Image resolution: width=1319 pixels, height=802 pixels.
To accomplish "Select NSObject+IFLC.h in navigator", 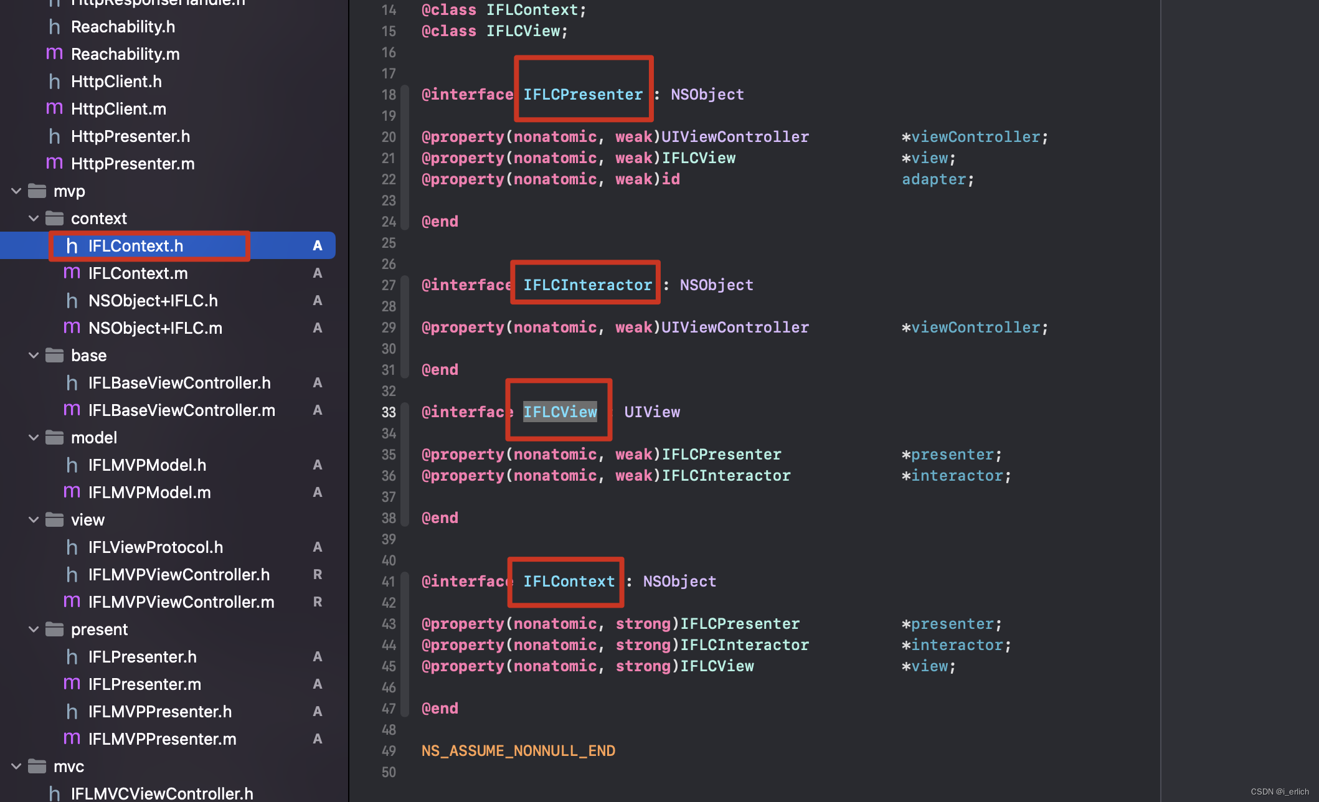I will tap(153, 301).
